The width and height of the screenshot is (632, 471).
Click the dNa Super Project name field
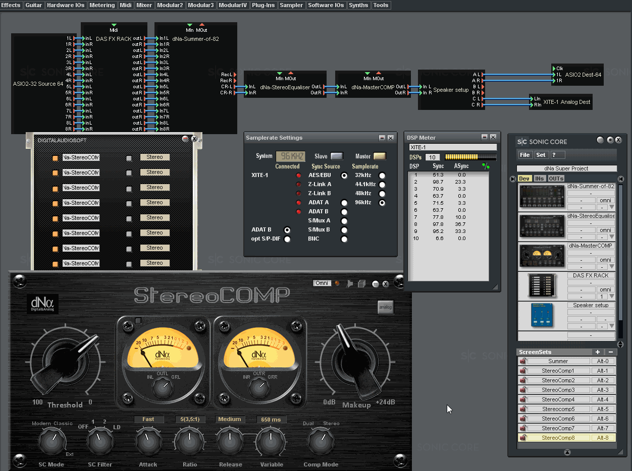(566, 168)
